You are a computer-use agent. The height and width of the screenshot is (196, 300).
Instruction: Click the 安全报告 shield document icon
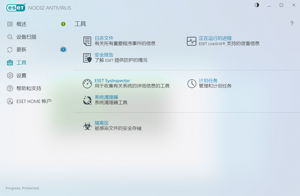point(87,58)
